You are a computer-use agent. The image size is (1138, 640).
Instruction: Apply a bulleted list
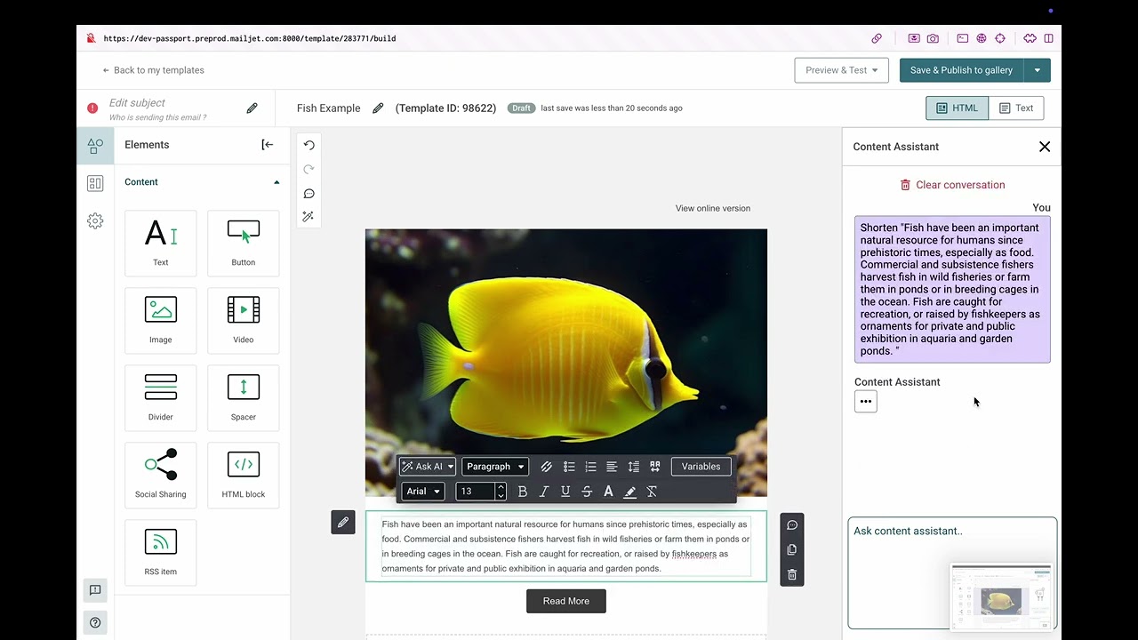point(569,467)
